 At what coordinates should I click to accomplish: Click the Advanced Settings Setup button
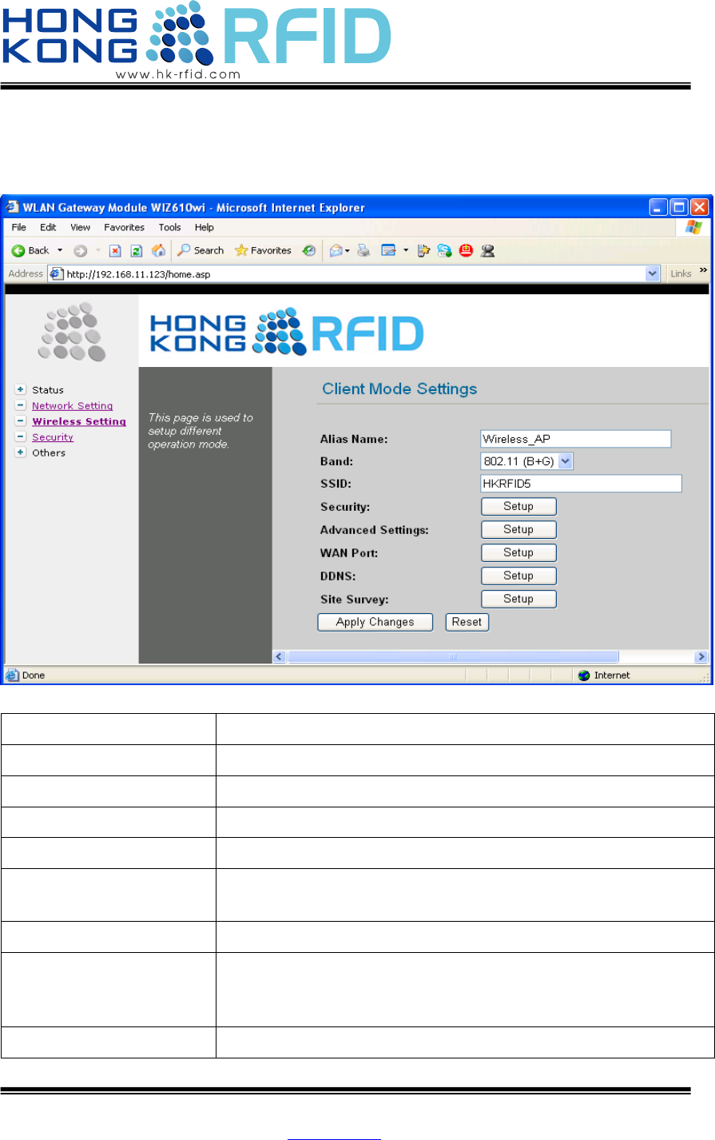(518, 530)
